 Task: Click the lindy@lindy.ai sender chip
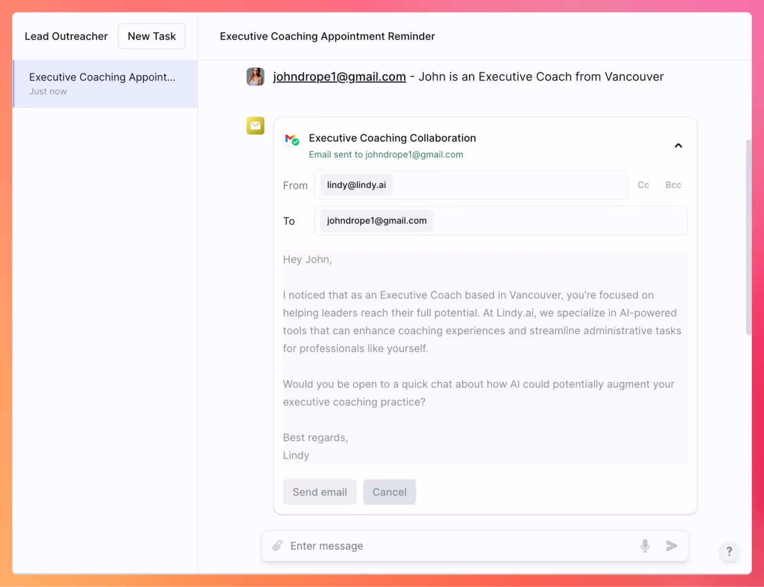[357, 185]
